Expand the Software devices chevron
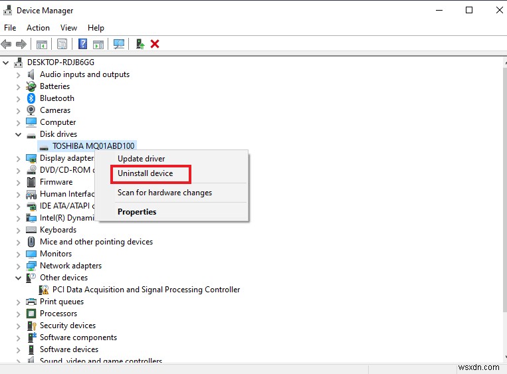 pyautogui.click(x=18, y=350)
